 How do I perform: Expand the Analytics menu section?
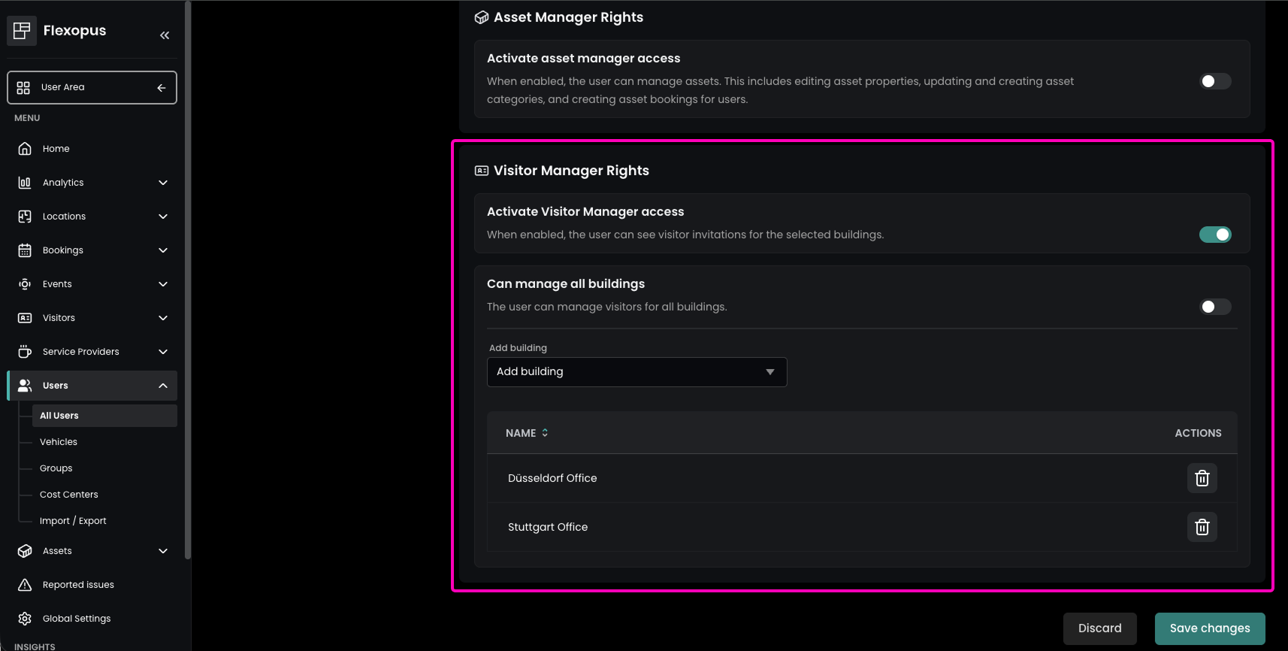[163, 183]
